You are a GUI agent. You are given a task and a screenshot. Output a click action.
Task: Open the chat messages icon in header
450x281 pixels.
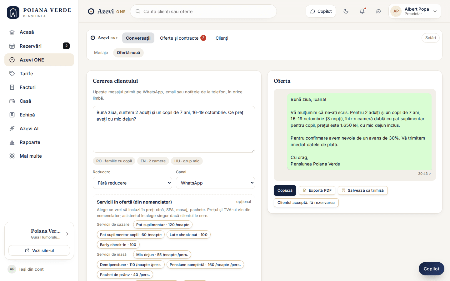378,11
